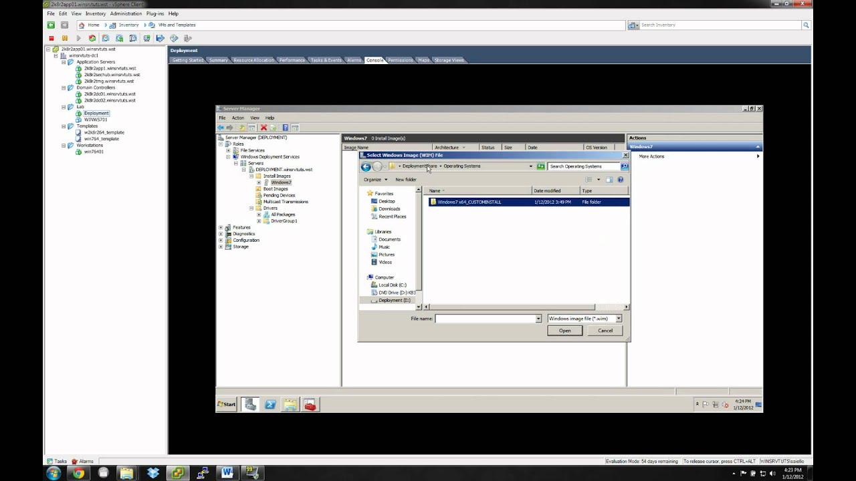Click the Open button in file dialog
Viewport: 856px width, 481px height.
(565, 331)
